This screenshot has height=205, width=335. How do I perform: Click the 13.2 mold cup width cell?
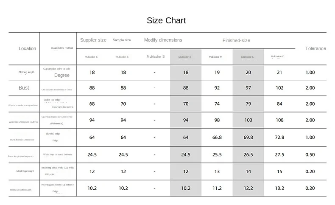point(279,188)
